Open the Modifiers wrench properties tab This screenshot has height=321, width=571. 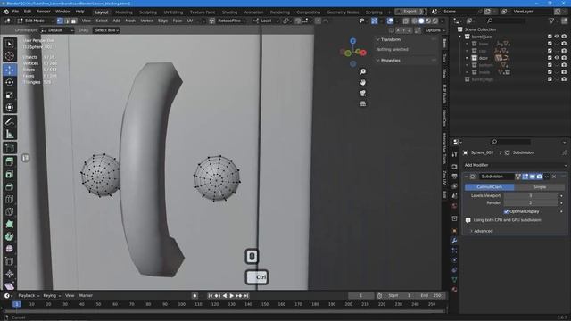[x=454, y=241]
